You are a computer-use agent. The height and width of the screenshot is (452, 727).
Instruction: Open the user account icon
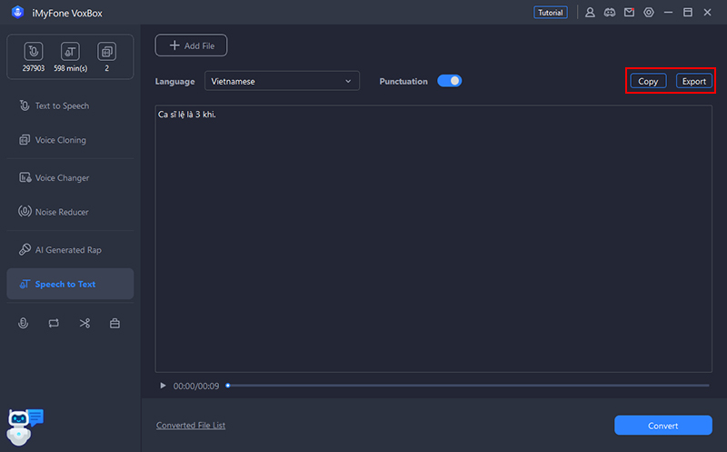[590, 13]
